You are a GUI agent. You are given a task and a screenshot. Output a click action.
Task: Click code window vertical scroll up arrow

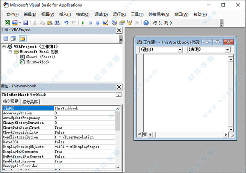231,59
